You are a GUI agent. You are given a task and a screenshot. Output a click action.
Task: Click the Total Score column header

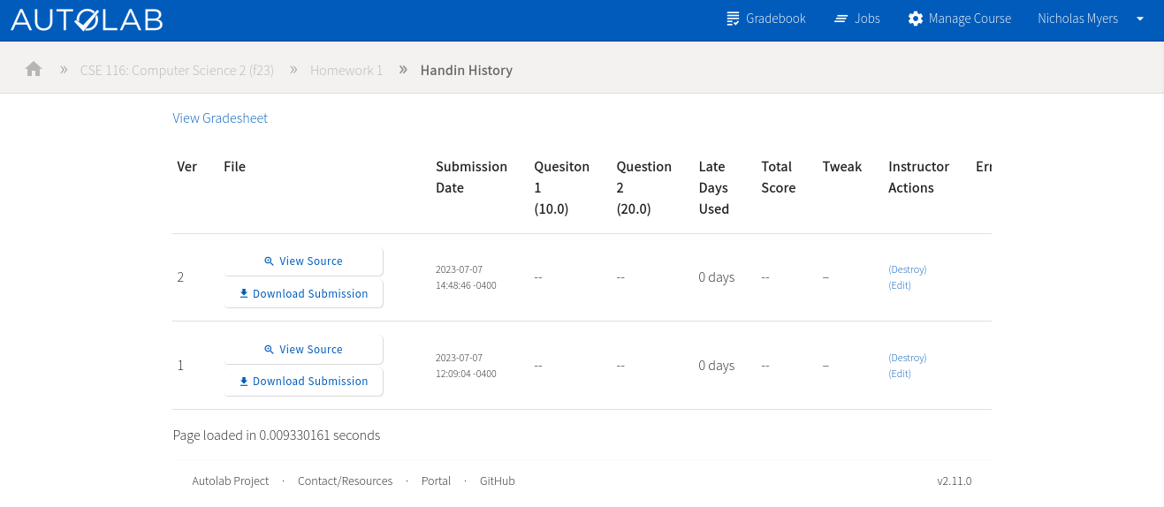click(779, 178)
